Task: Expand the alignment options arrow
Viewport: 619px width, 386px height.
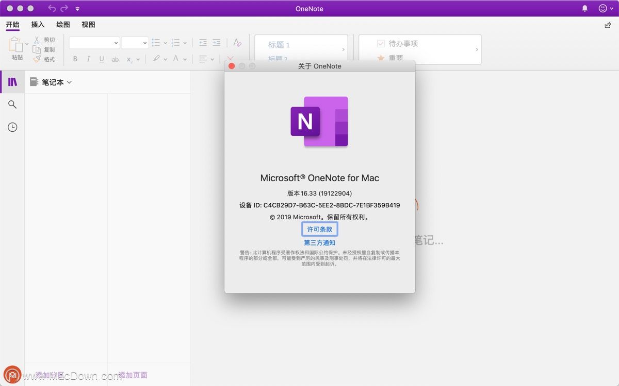Action: tap(212, 59)
